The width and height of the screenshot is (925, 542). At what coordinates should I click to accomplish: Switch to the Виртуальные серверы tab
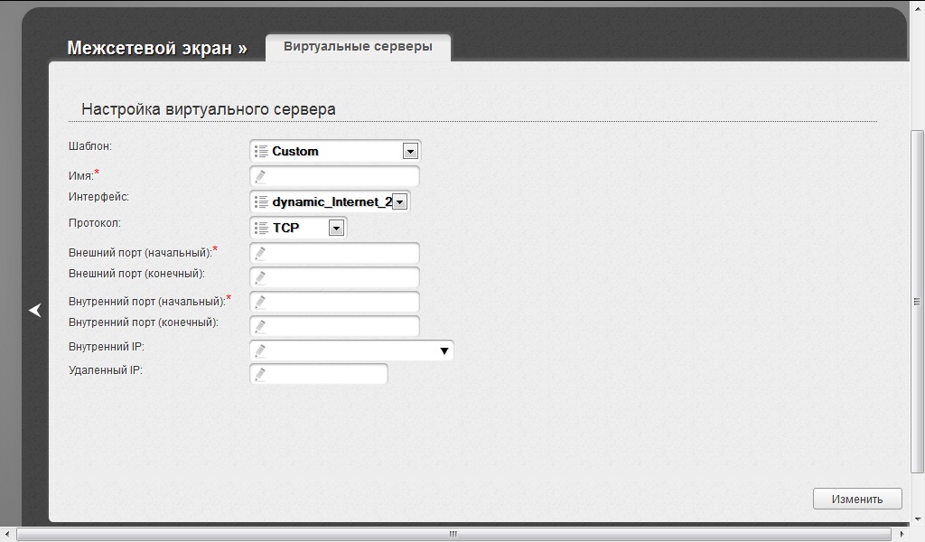(x=358, y=46)
